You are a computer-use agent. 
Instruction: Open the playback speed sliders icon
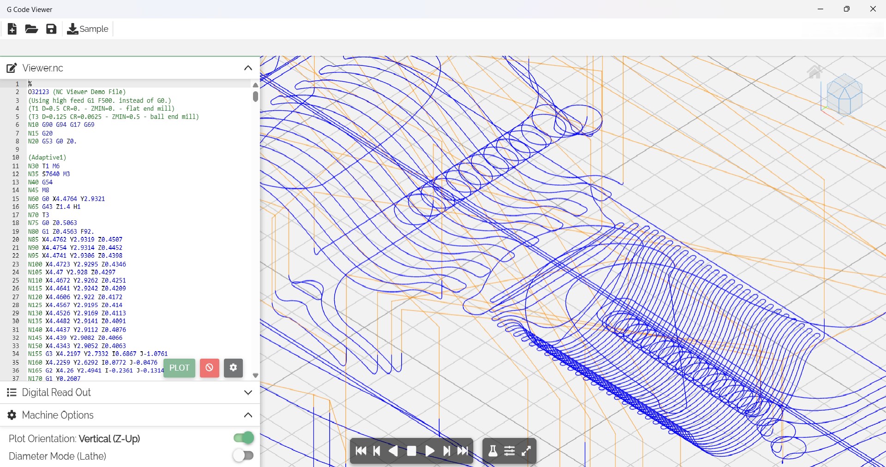(x=509, y=451)
